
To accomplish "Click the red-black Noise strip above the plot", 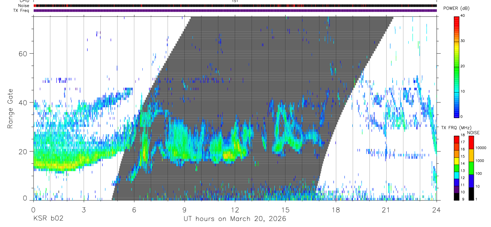I will coord(235,6).
